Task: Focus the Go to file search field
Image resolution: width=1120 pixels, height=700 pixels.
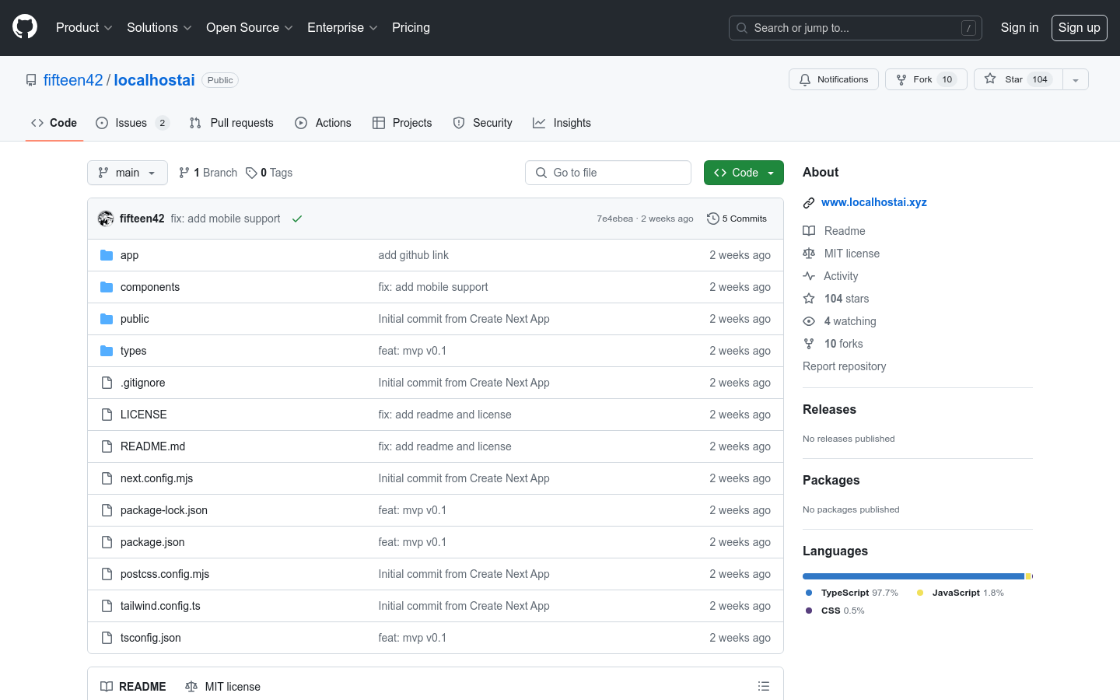Action: [x=608, y=173]
